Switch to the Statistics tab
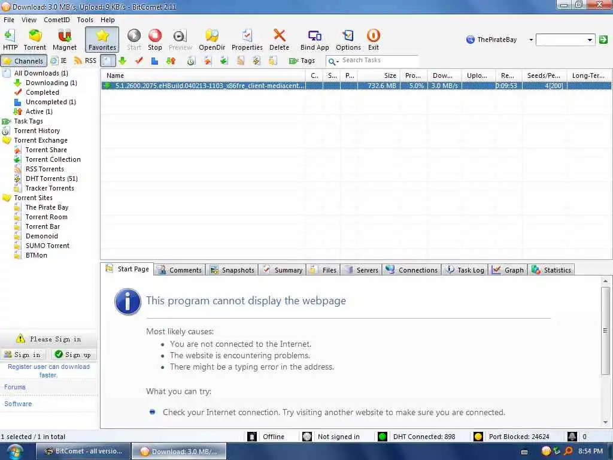Screen dimensions: 613x460 click(551, 270)
